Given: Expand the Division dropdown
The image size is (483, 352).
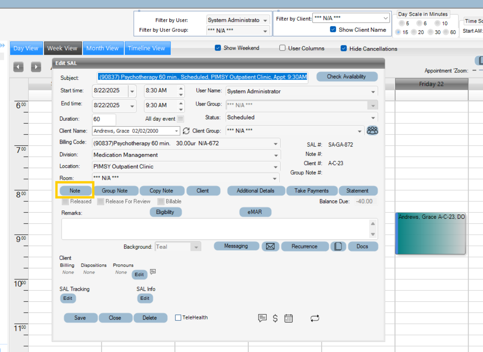Looking at the screenshot, I should (275, 155).
